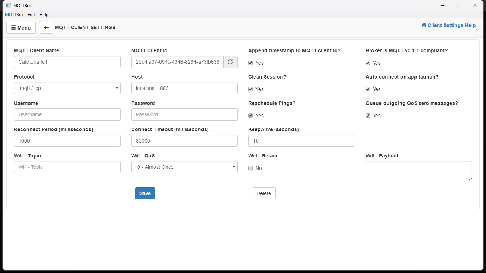
Task: Click the Host input field
Action: click(x=184, y=88)
